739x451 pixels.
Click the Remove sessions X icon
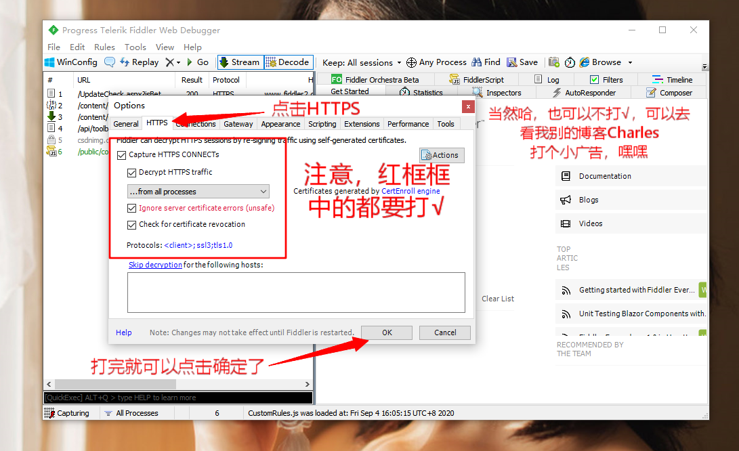pos(169,62)
